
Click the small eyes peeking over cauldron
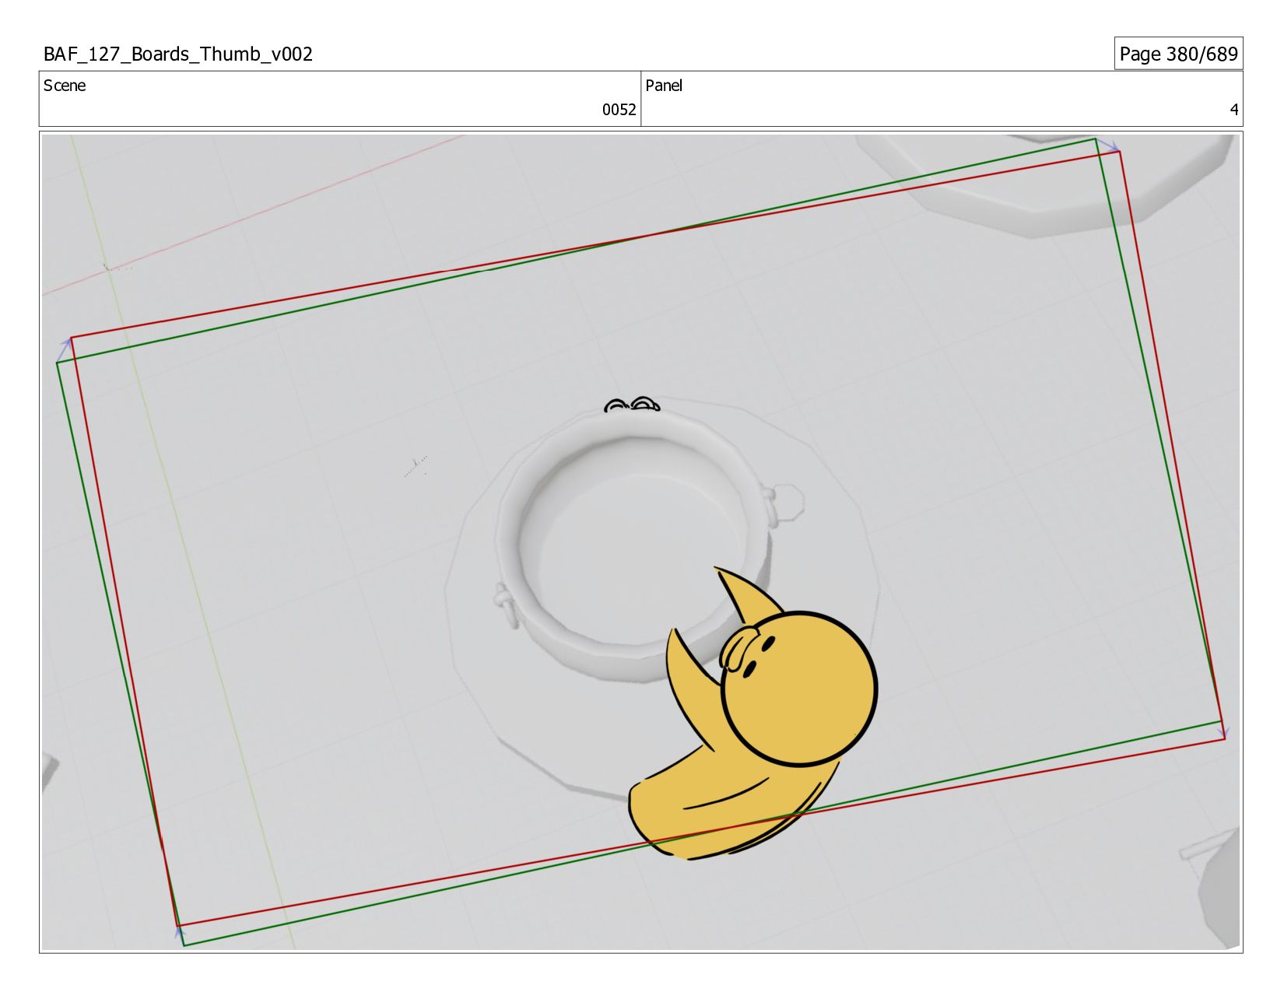pyautogui.click(x=632, y=405)
